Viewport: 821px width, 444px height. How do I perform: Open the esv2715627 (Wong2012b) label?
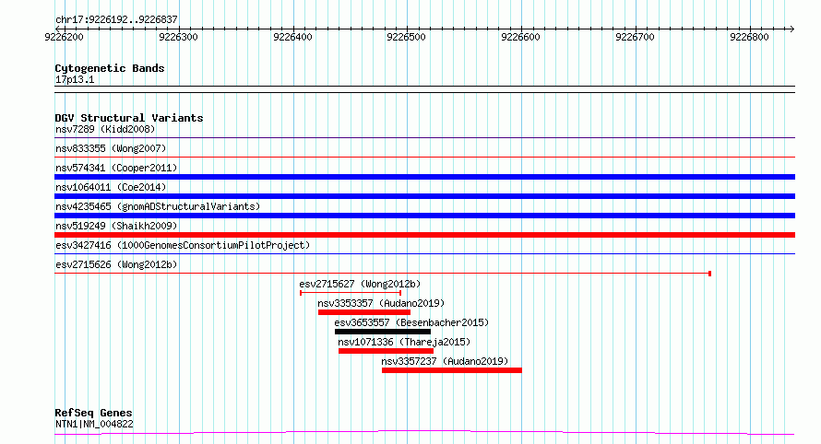[360, 284]
